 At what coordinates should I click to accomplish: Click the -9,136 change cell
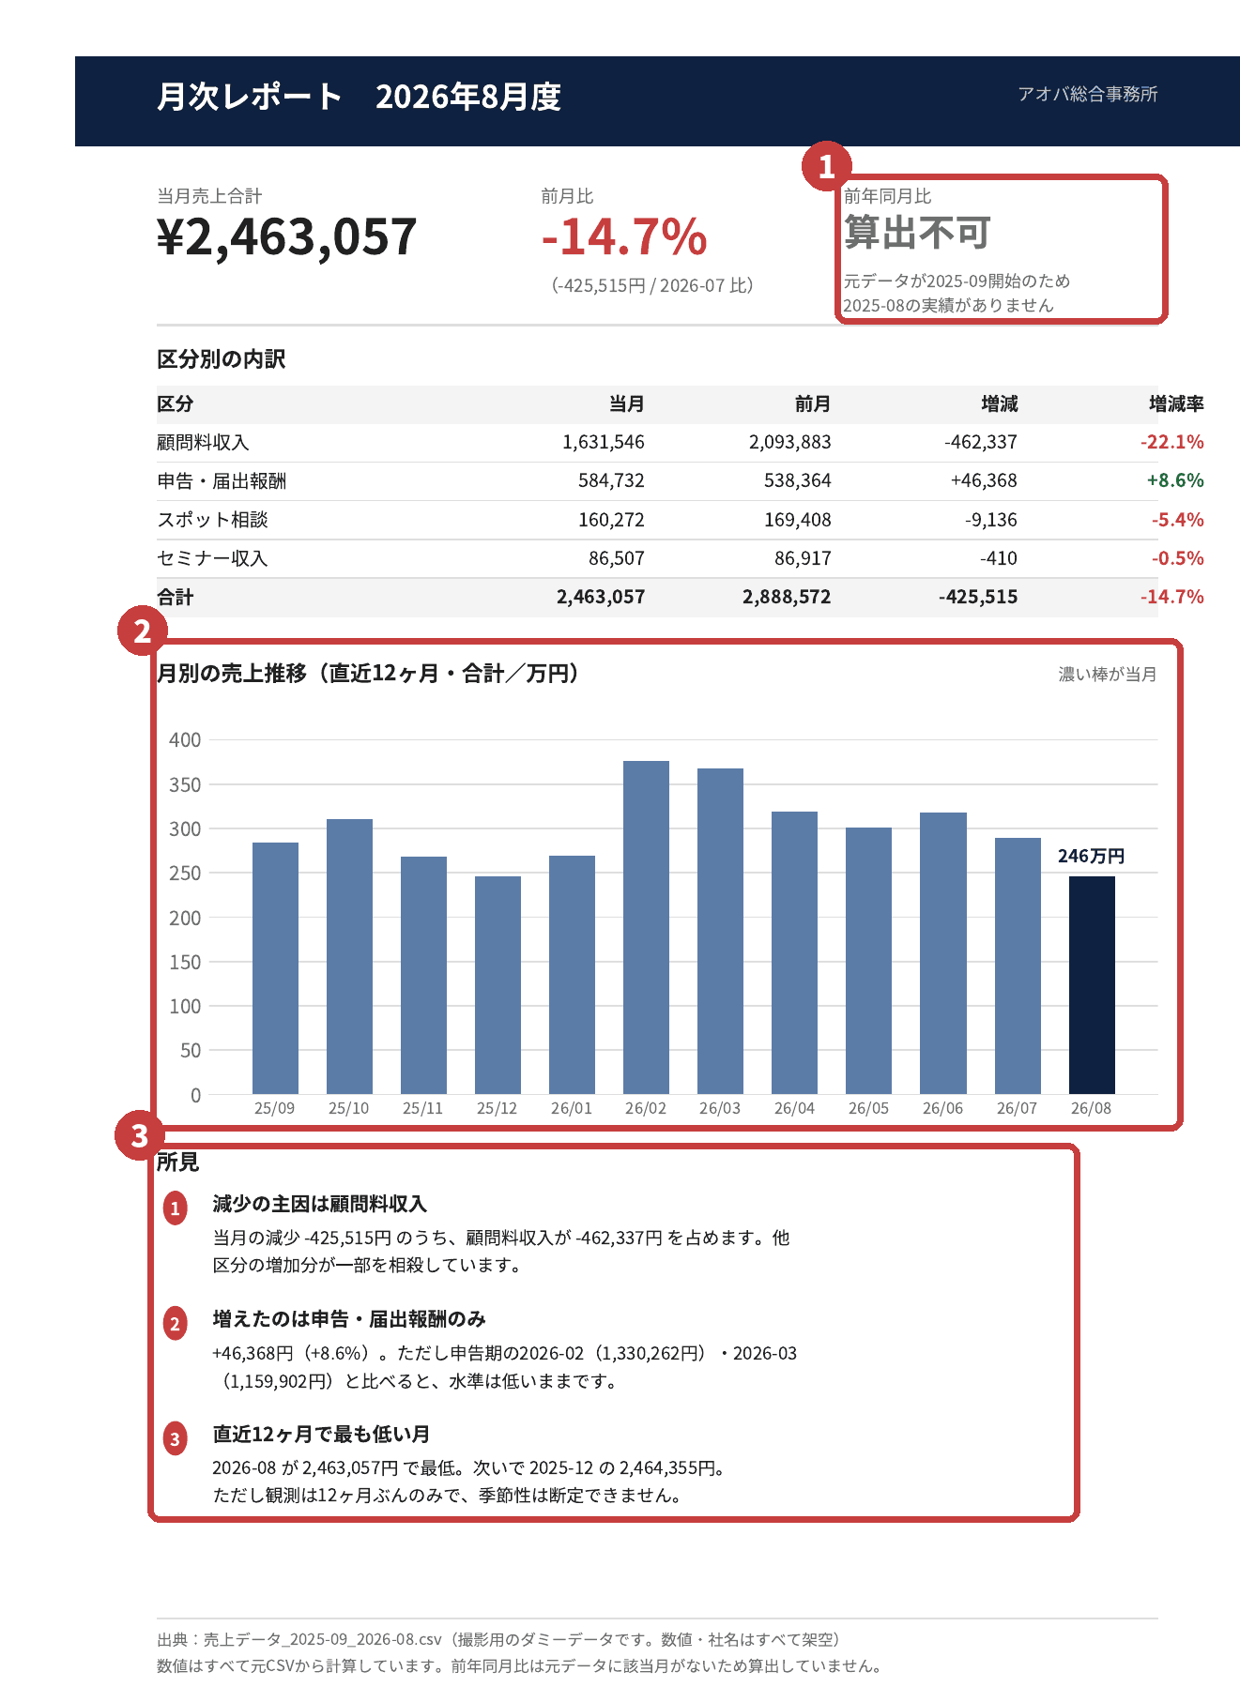pyautogui.click(x=991, y=520)
